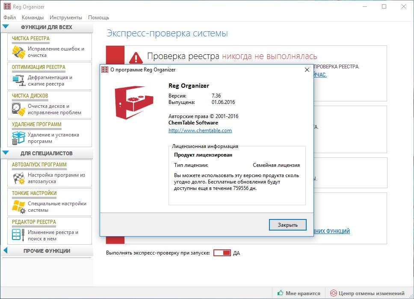The width and height of the screenshot is (414, 299).
Task: Select ЧИСТКА ДИСКОВ heading
Action: [30, 96]
